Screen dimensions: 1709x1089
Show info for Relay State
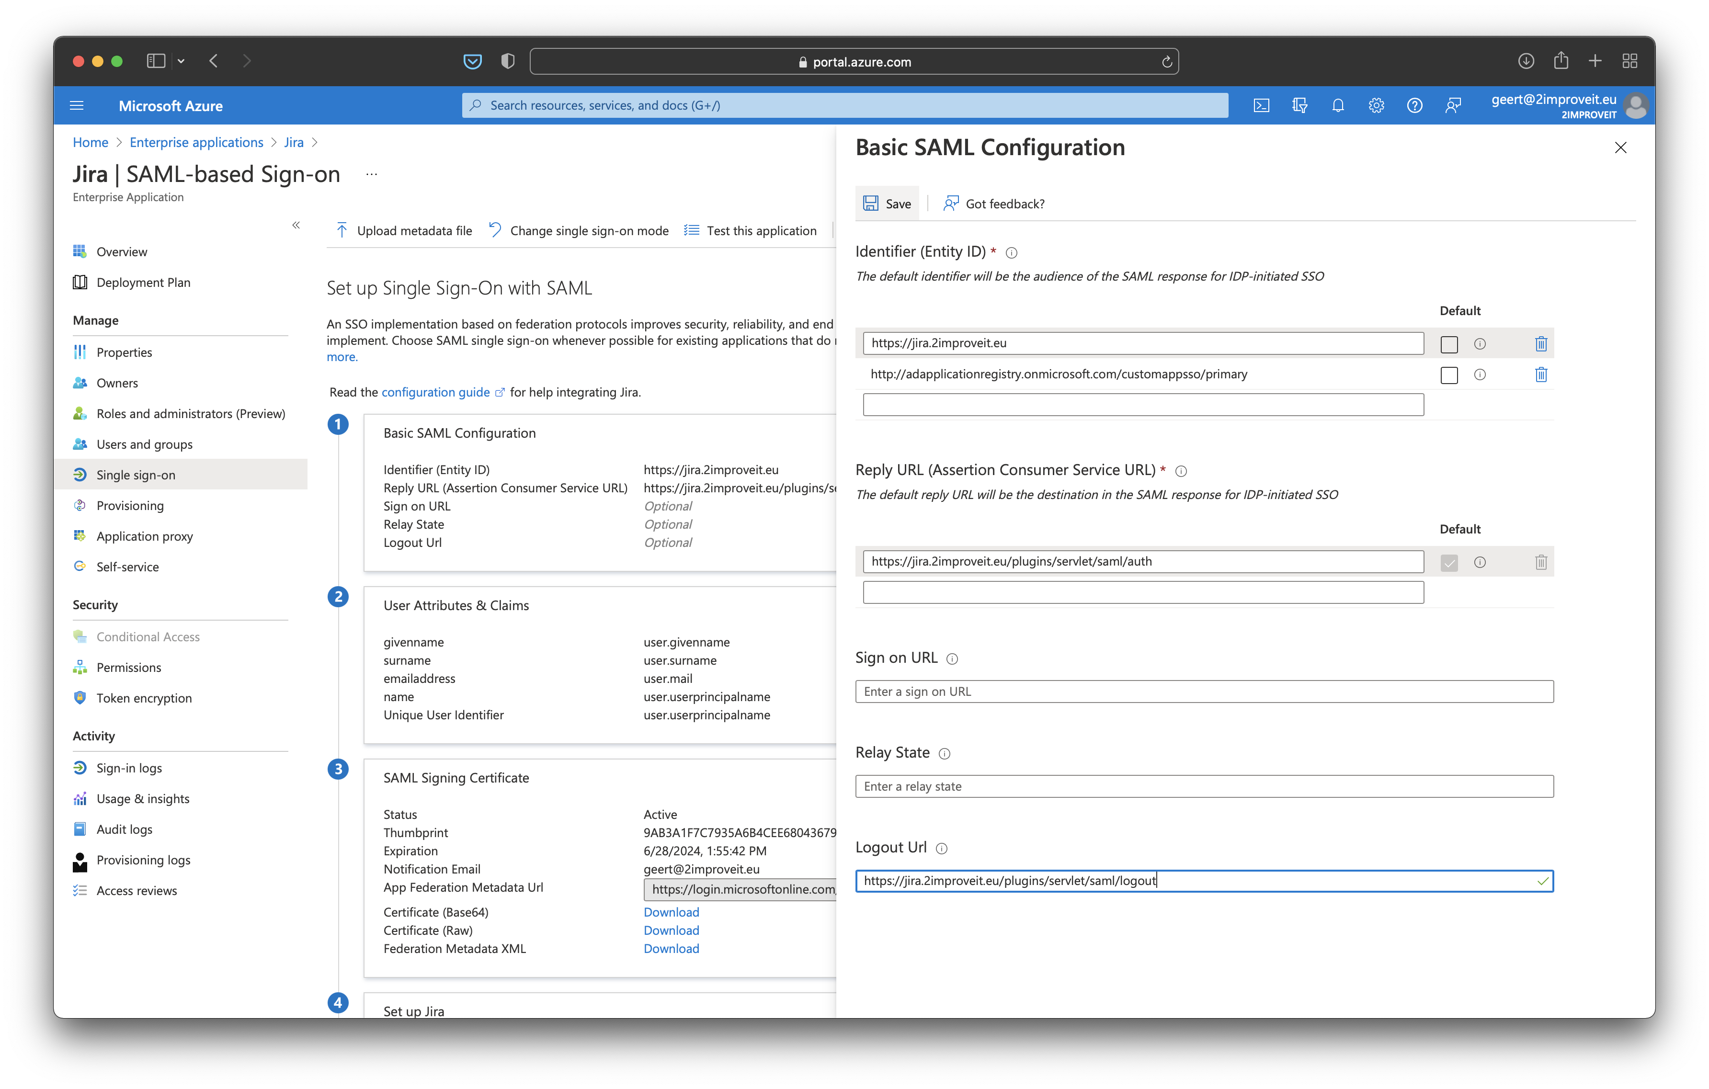coord(945,754)
